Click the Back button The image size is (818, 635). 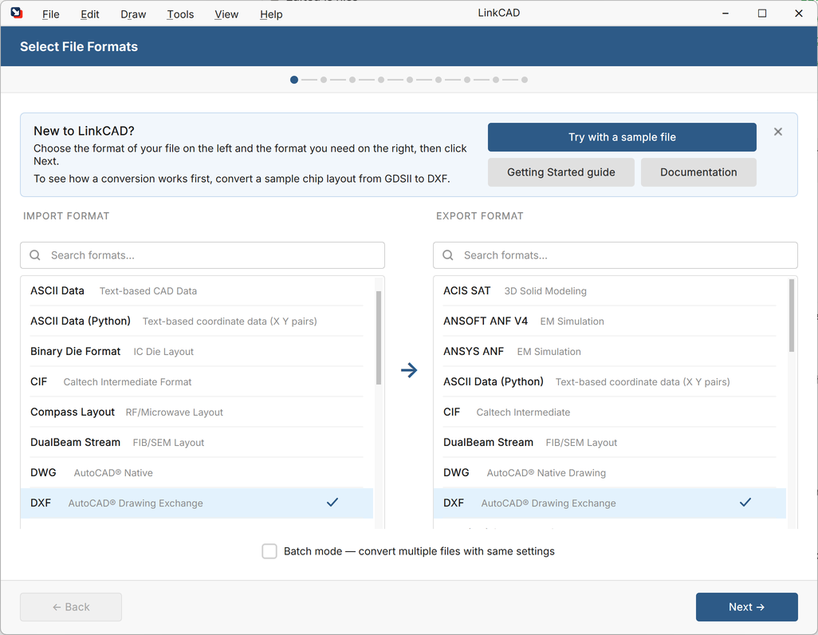[x=71, y=607]
